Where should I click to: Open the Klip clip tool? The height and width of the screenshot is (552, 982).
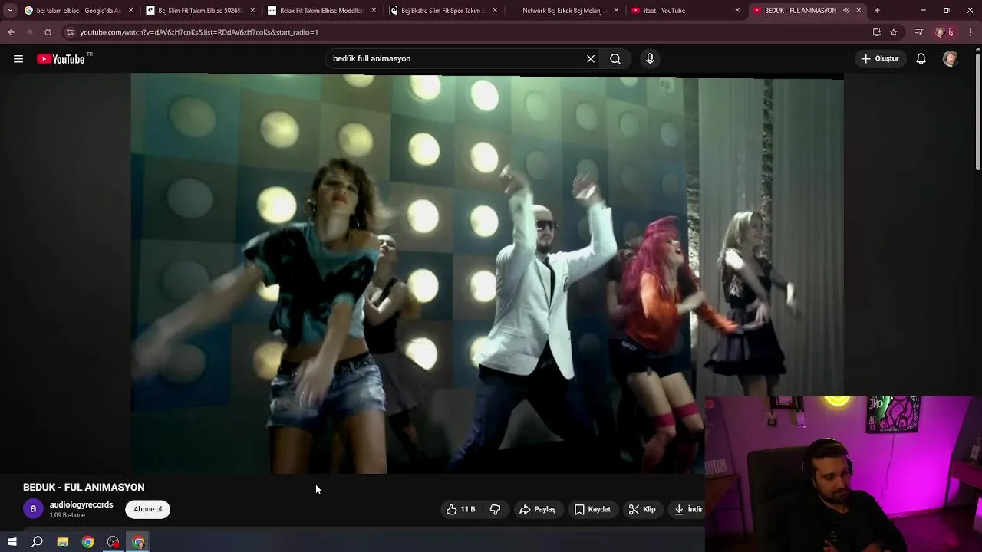642,509
